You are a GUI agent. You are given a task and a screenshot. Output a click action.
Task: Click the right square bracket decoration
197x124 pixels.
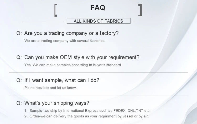(x=141, y=10)
